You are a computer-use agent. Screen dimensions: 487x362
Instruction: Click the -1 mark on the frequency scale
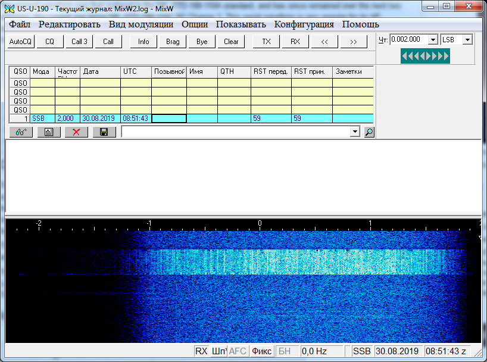(x=149, y=223)
